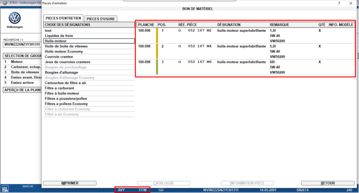Click part number G 052 167 M2

(195, 31)
